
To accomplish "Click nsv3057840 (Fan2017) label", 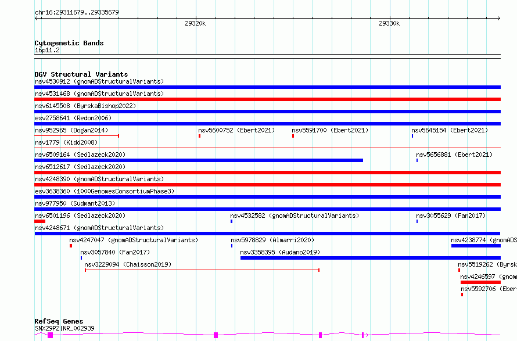I will [x=115, y=252].
